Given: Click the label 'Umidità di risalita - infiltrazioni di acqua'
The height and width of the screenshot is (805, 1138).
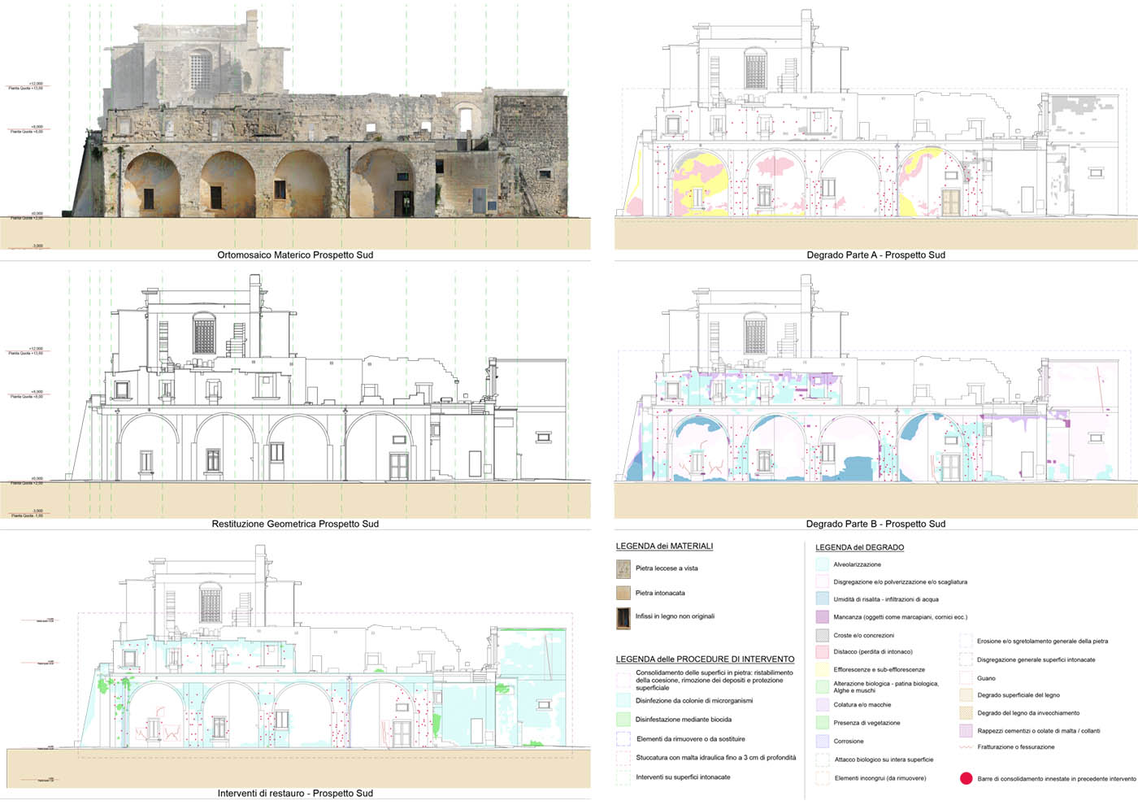Looking at the screenshot, I should click(886, 599).
